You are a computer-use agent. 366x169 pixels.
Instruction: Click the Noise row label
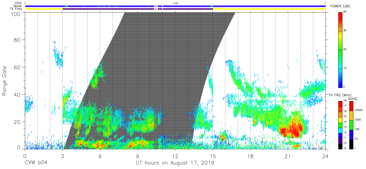point(18,6)
